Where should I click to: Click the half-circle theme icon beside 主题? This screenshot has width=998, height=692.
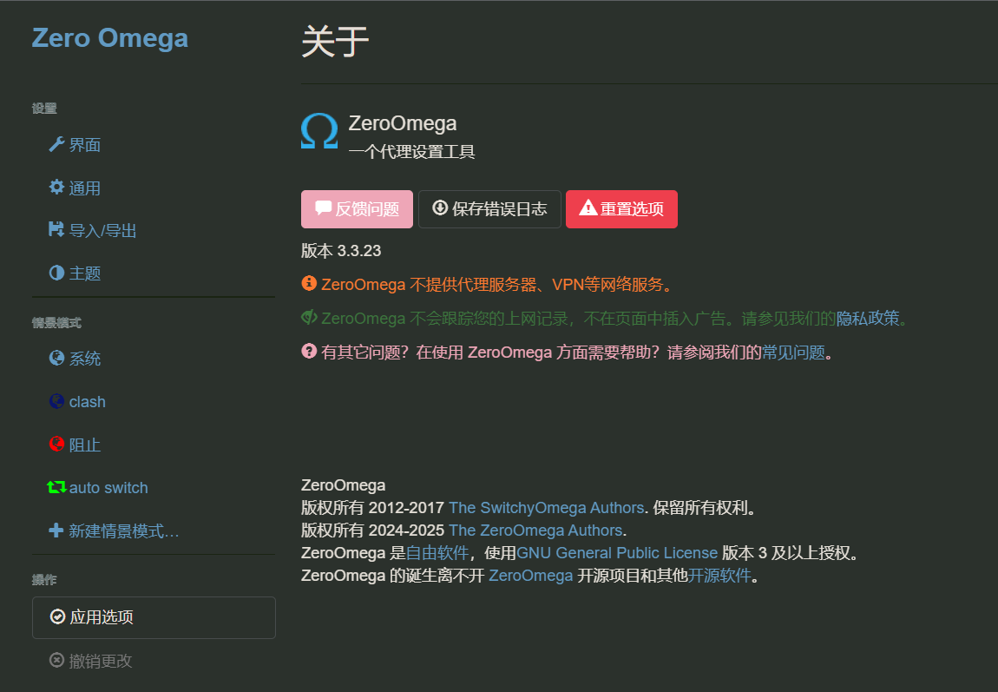point(56,274)
